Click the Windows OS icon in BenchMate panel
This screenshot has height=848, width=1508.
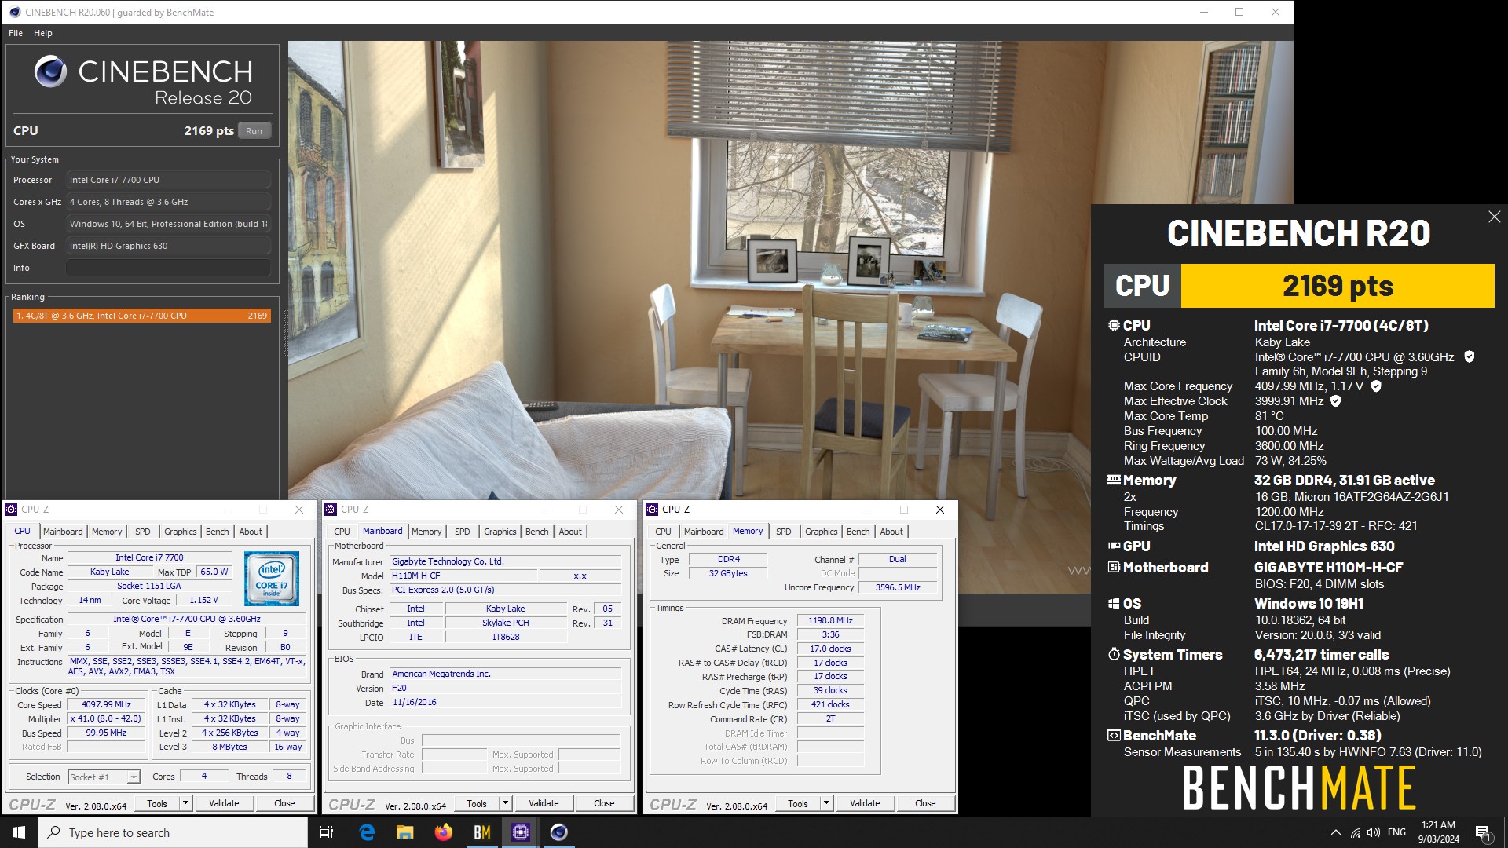click(x=1114, y=603)
